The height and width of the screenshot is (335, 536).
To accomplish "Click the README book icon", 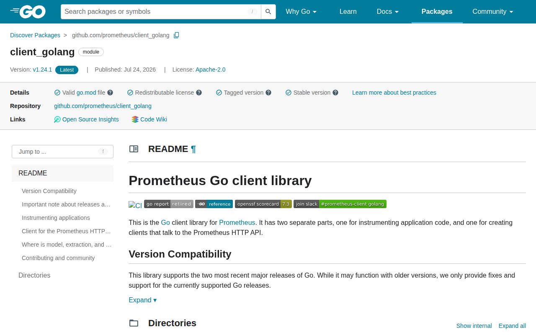I will click(134, 149).
